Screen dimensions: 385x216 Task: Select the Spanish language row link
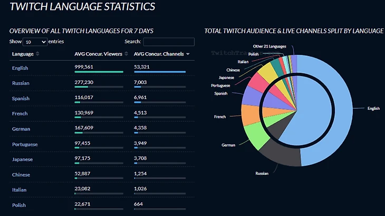pyautogui.click(x=21, y=99)
